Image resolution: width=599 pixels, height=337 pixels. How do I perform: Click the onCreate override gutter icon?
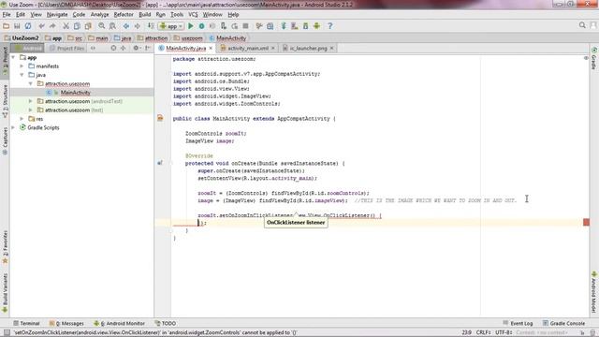coord(160,163)
